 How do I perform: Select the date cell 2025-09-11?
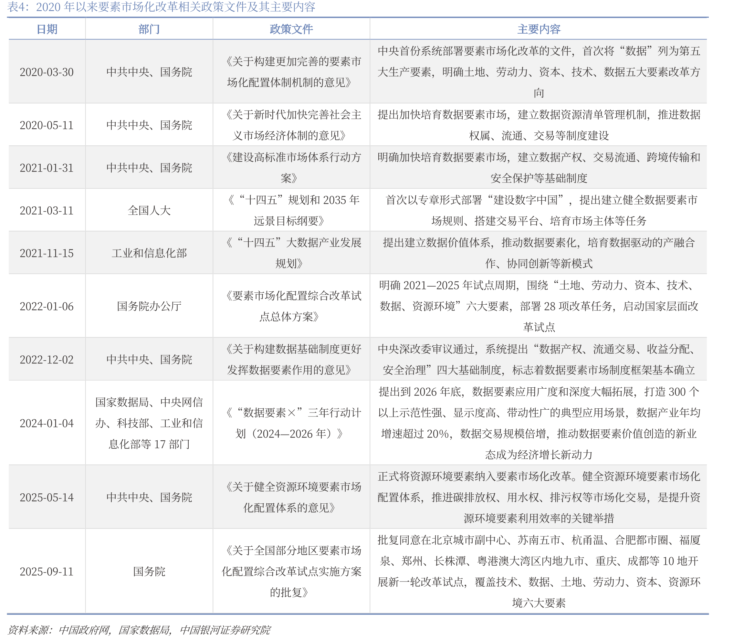pyautogui.click(x=47, y=572)
